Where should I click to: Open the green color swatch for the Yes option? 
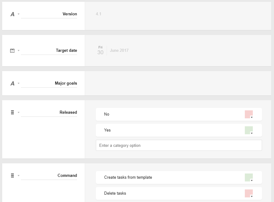pyautogui.click(x=249, y=130)
